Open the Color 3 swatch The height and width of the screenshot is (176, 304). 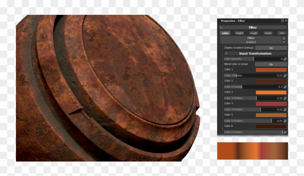[x=271, y=93]
